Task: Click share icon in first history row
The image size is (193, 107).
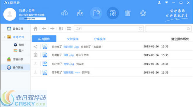Action: click(35, 47)
